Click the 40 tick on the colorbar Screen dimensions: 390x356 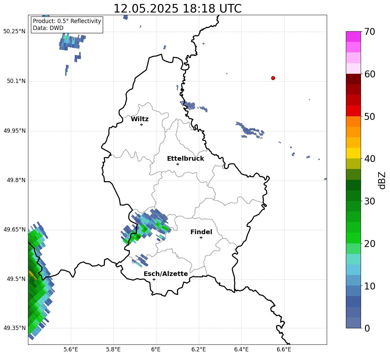pyautogui.click(x=370, y=159)
